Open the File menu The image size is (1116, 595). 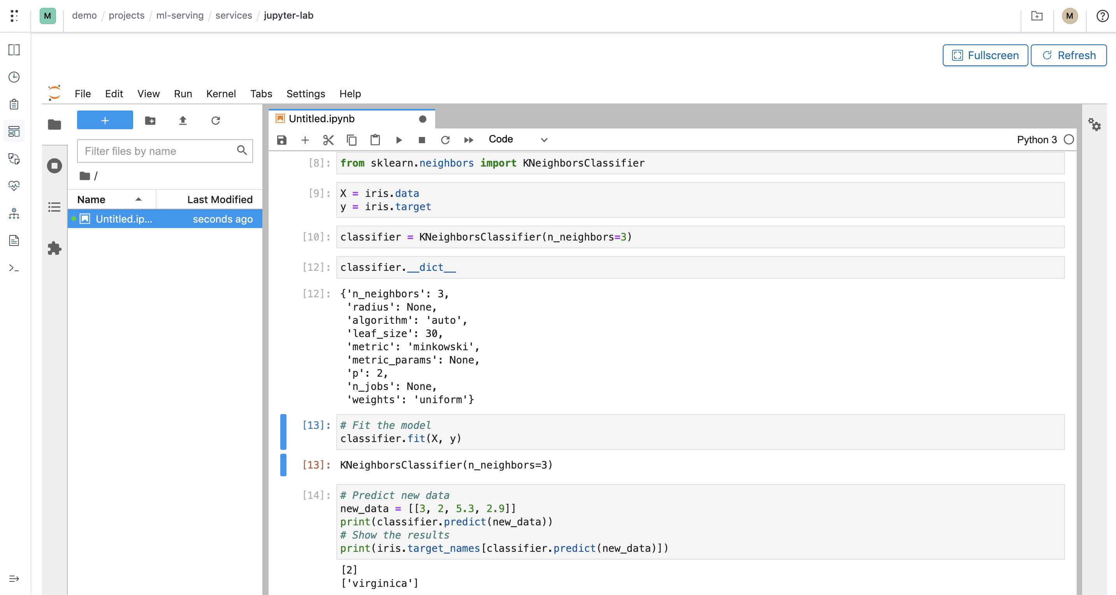(83, 93)
